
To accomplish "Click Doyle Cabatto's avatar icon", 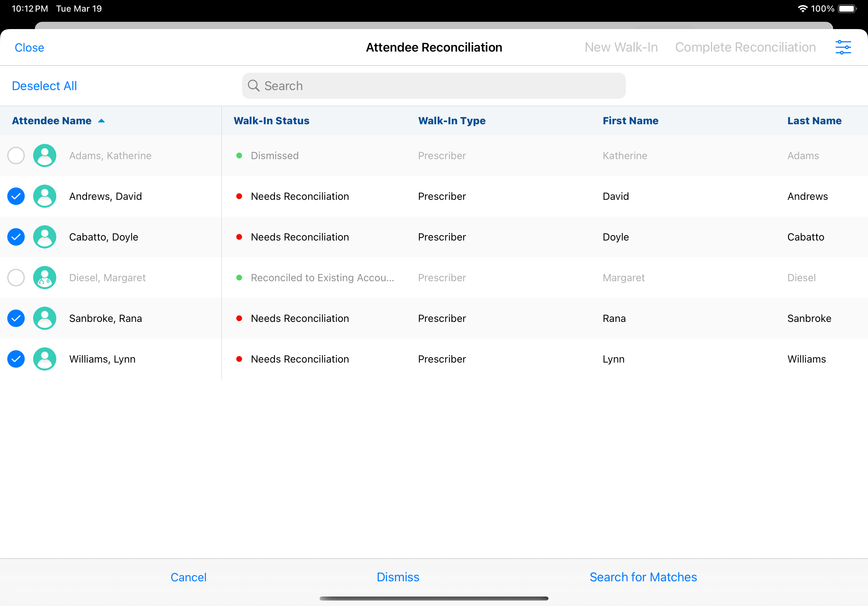I will pos(45,237).
